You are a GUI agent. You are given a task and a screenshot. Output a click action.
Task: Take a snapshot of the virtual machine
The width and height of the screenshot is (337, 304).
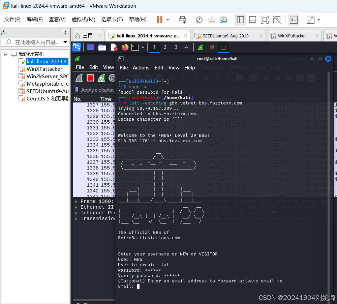(x=199, y=20)
